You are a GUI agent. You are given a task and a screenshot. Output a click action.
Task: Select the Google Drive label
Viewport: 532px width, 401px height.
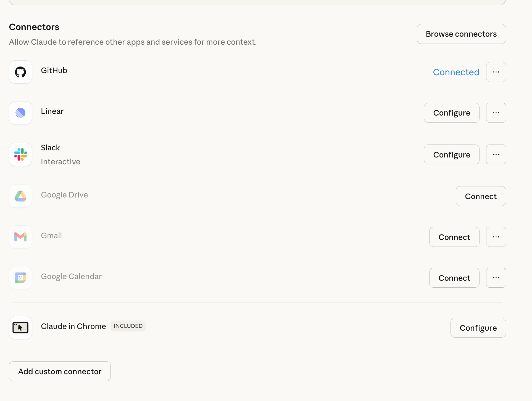click(x=64, y=195)
